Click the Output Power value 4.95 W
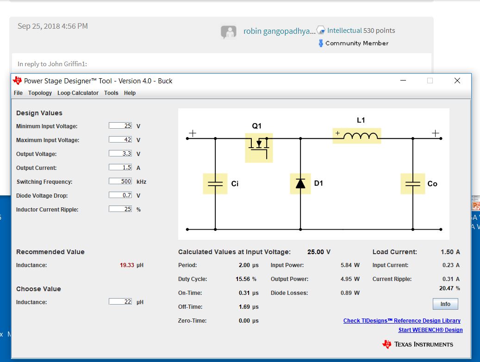Screen dimensions: 480x362 [x=350, y=279]
